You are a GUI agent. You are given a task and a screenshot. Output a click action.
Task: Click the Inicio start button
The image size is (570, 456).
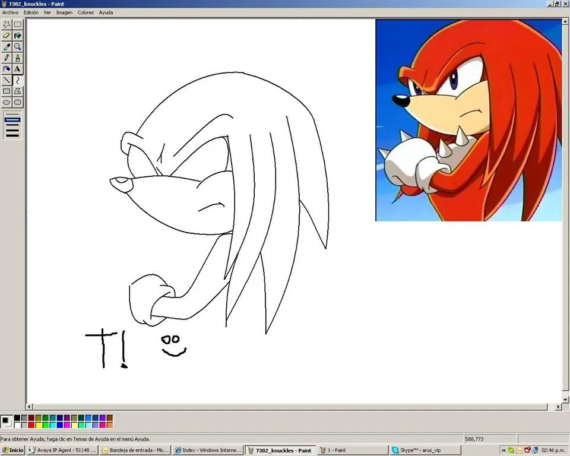[13, 450]
